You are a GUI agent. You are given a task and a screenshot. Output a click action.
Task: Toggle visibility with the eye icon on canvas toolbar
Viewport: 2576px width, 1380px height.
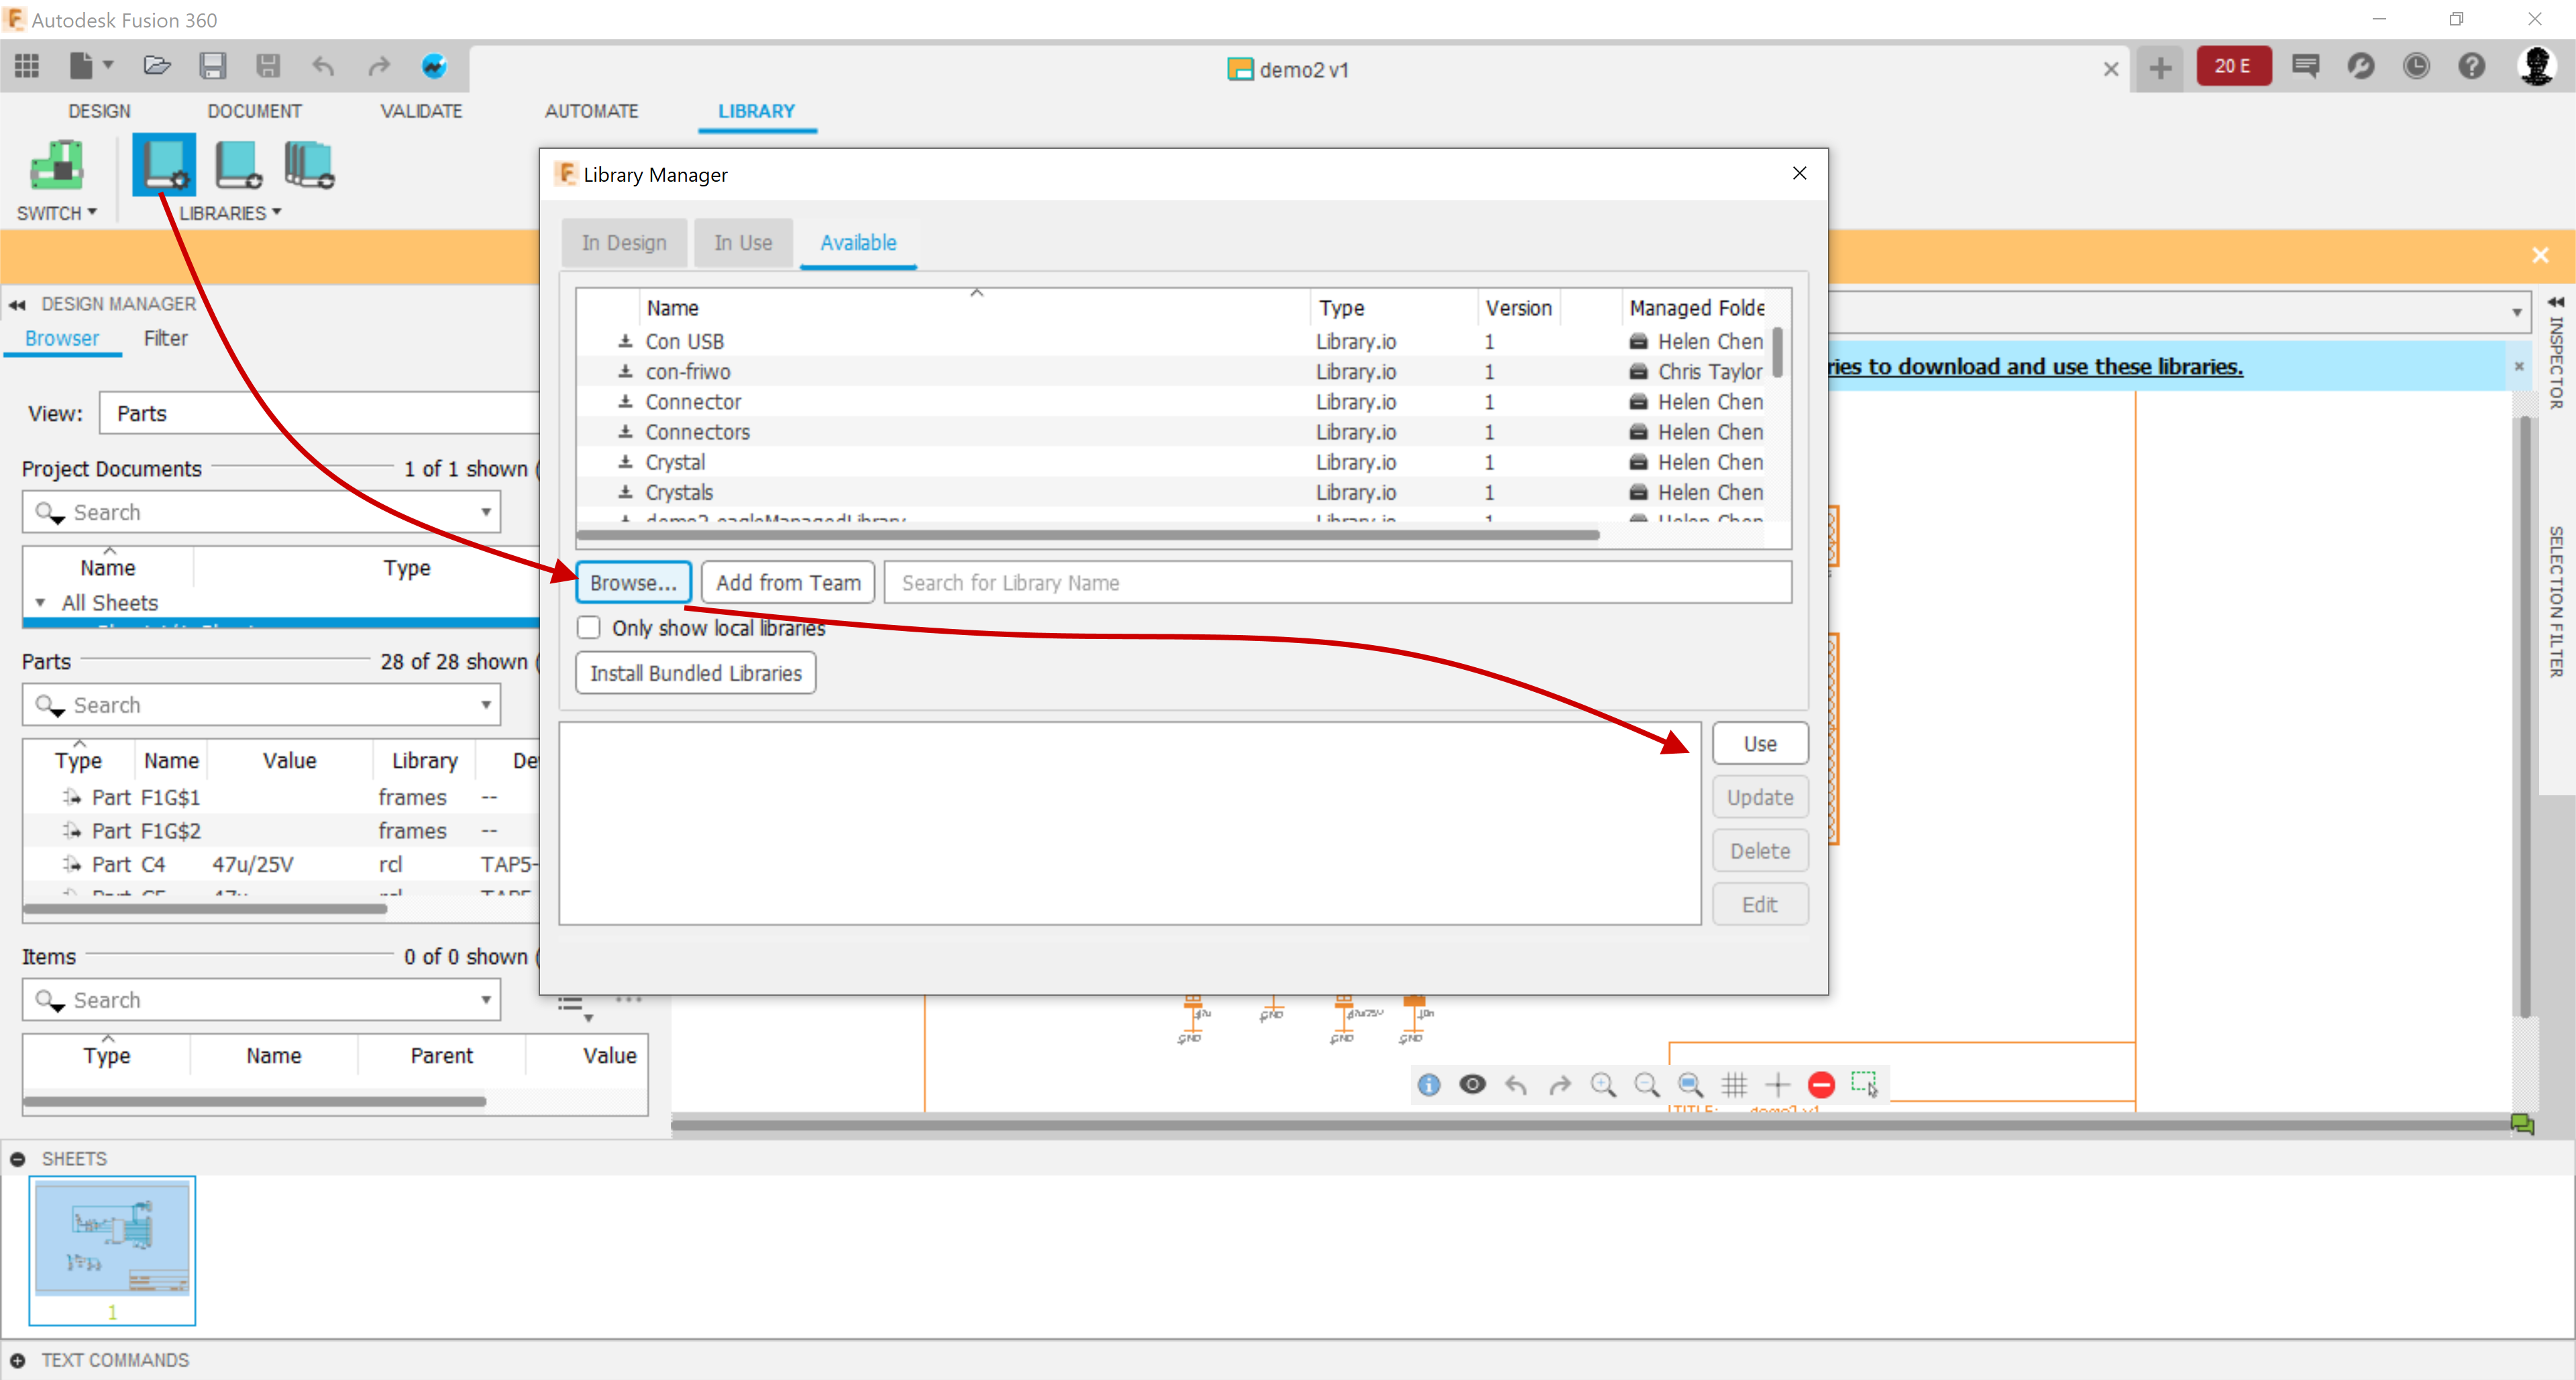(x=1472, y=1085)
